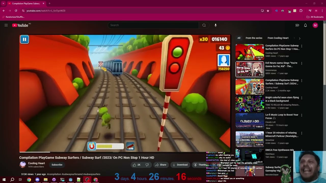The width and height of the screenshot is (326, 183).
Task: Open the Windows Start menu
Action: [4, 180]
